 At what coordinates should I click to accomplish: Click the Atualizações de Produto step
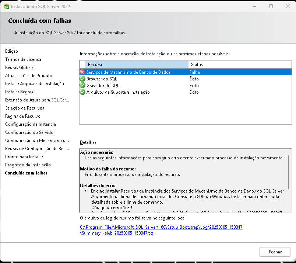[x=28, y=76]
